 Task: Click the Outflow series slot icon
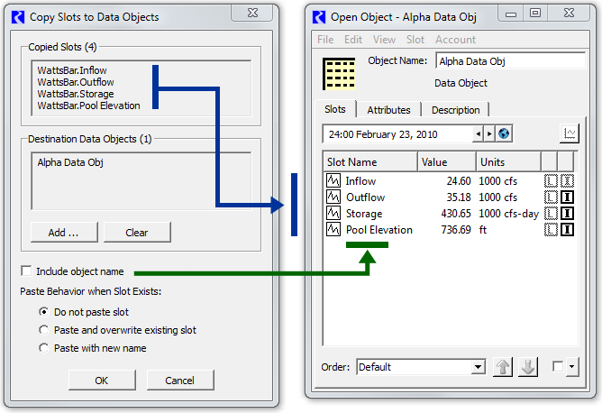[333, 197]
